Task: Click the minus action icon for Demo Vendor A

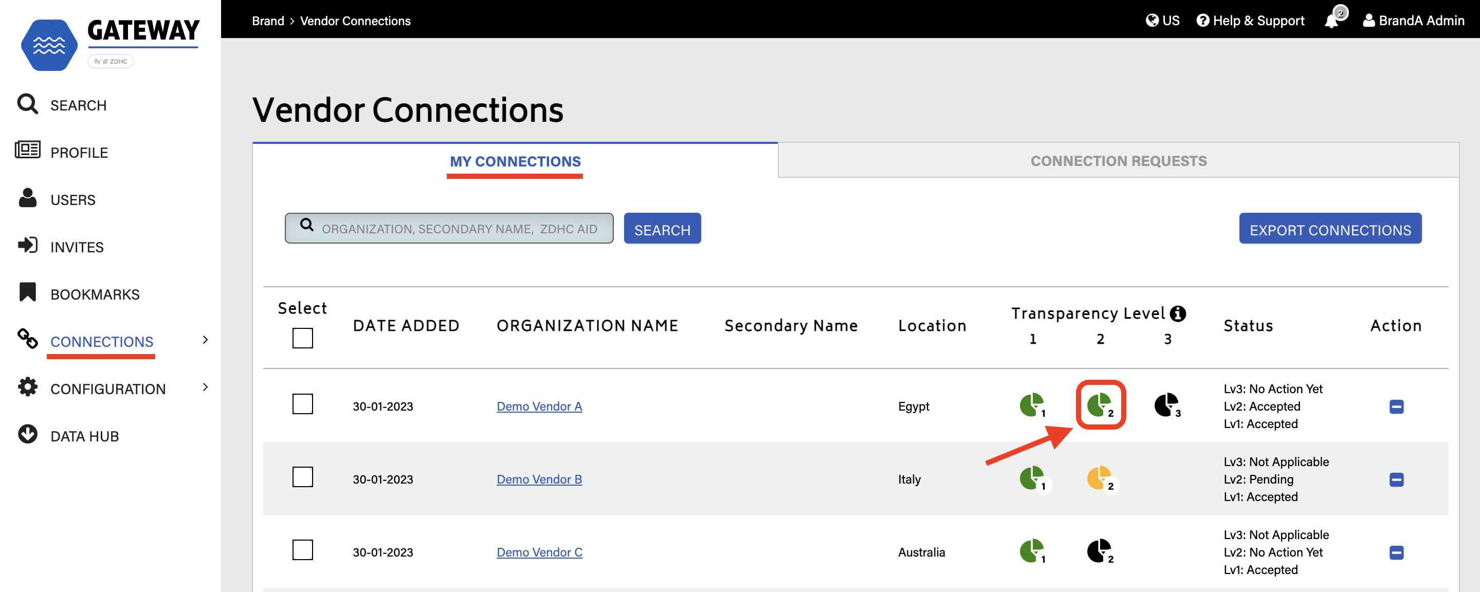Action: [1397, 406]
